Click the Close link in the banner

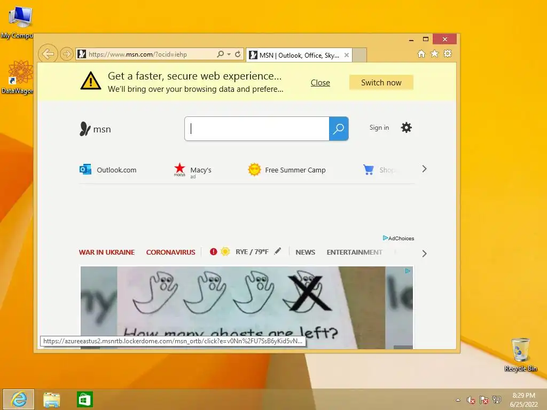[x=321, y=83]
